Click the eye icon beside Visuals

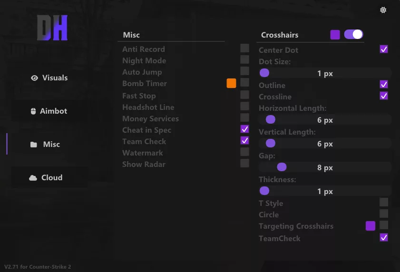pos(34,78)
